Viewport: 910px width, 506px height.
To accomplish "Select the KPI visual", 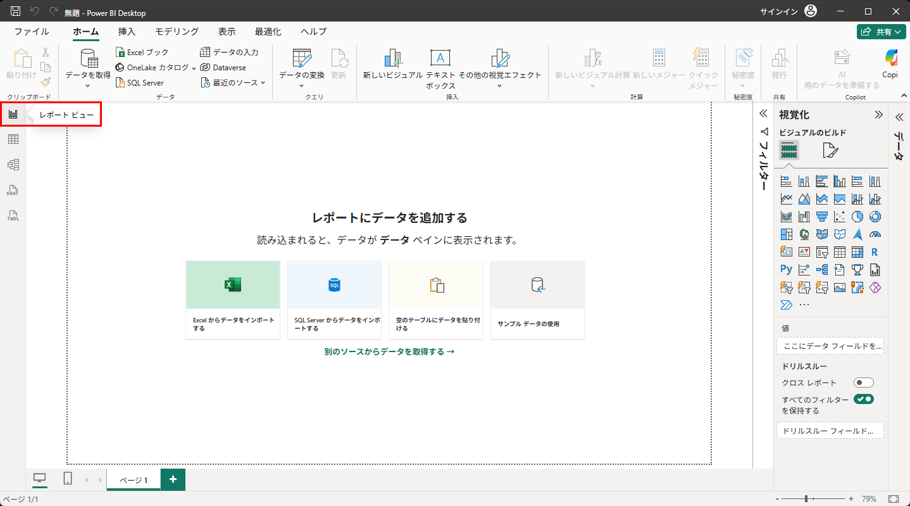I will point(804,252).
